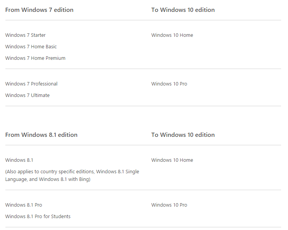Viewport: 288px width, 230px height.
Task: Select the Windows 7 Home Premium entry
Action: [x=35, y=58]
